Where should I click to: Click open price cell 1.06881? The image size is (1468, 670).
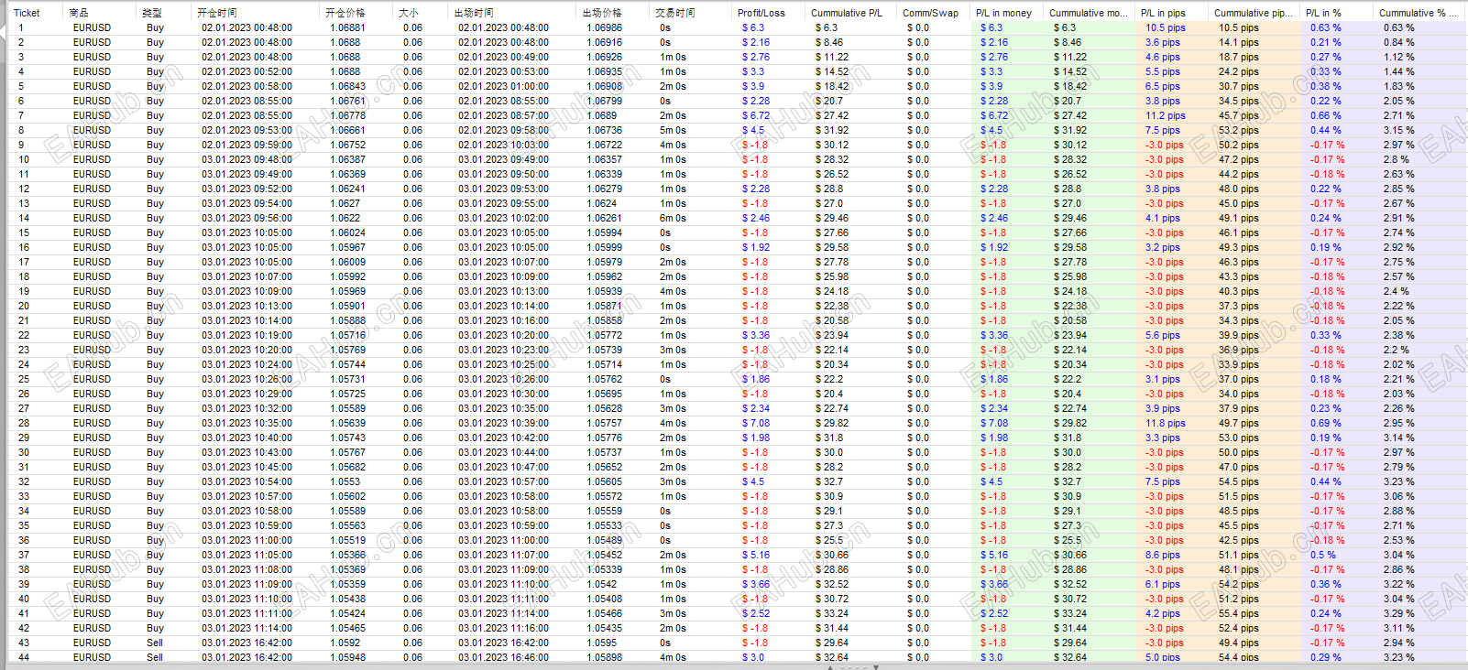click(347, 27)
